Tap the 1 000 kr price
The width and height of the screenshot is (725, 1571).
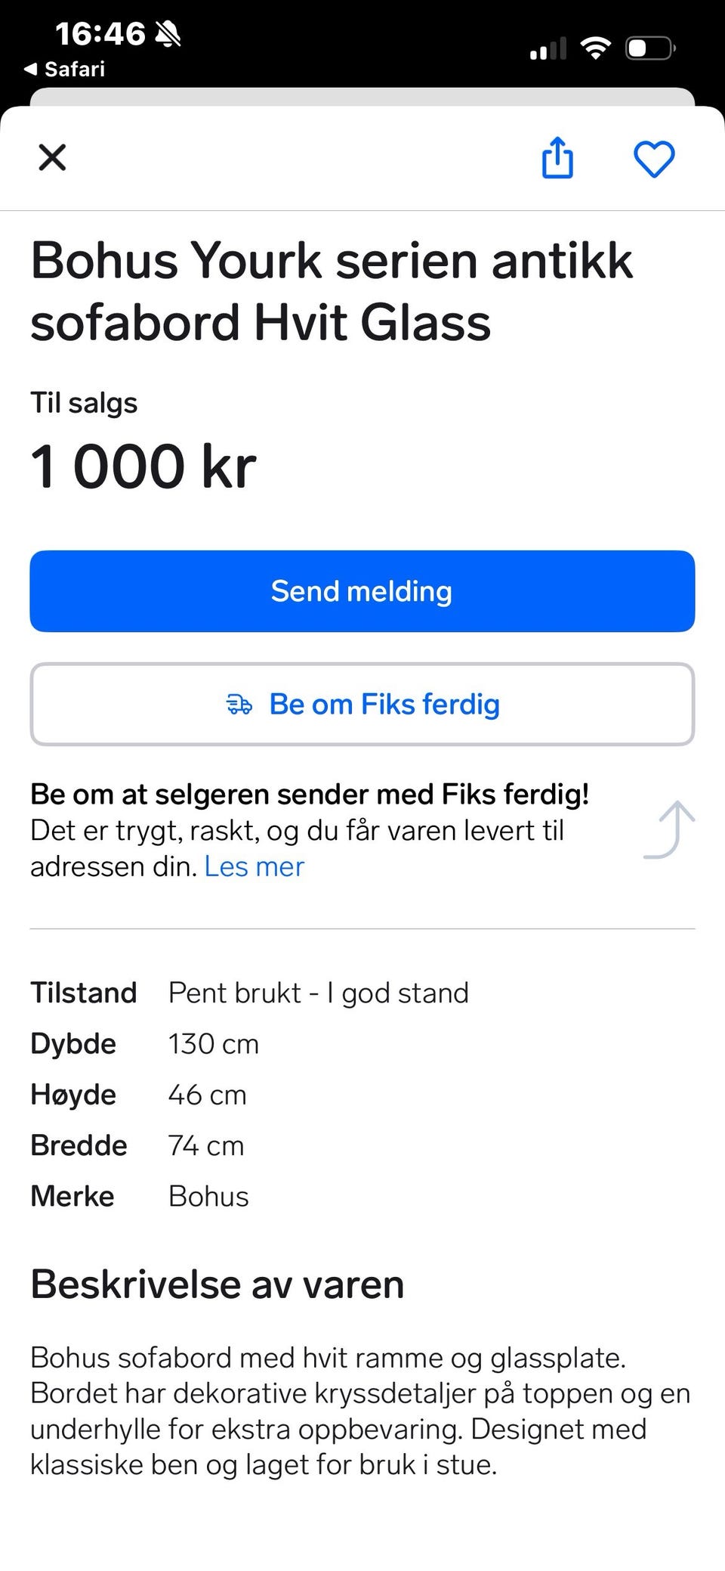coord(143,466)
